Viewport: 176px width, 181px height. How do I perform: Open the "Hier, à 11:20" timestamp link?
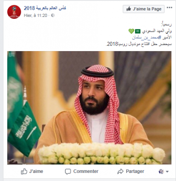tap(35, 15)
